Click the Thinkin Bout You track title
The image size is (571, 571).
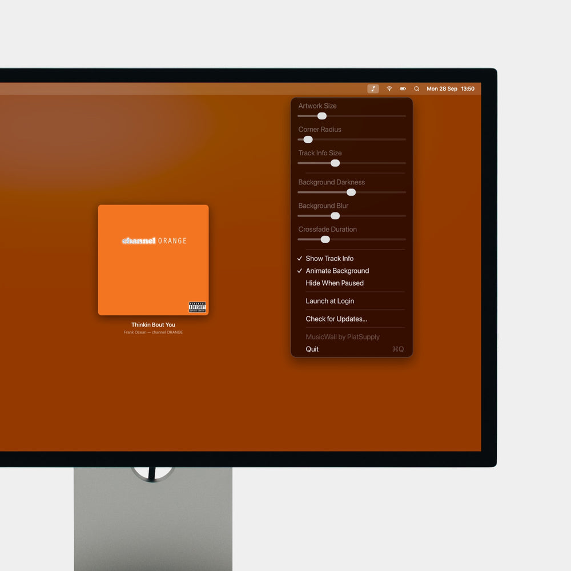coord(153,324)
